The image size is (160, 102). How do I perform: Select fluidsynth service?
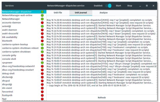tap(24, 95)
